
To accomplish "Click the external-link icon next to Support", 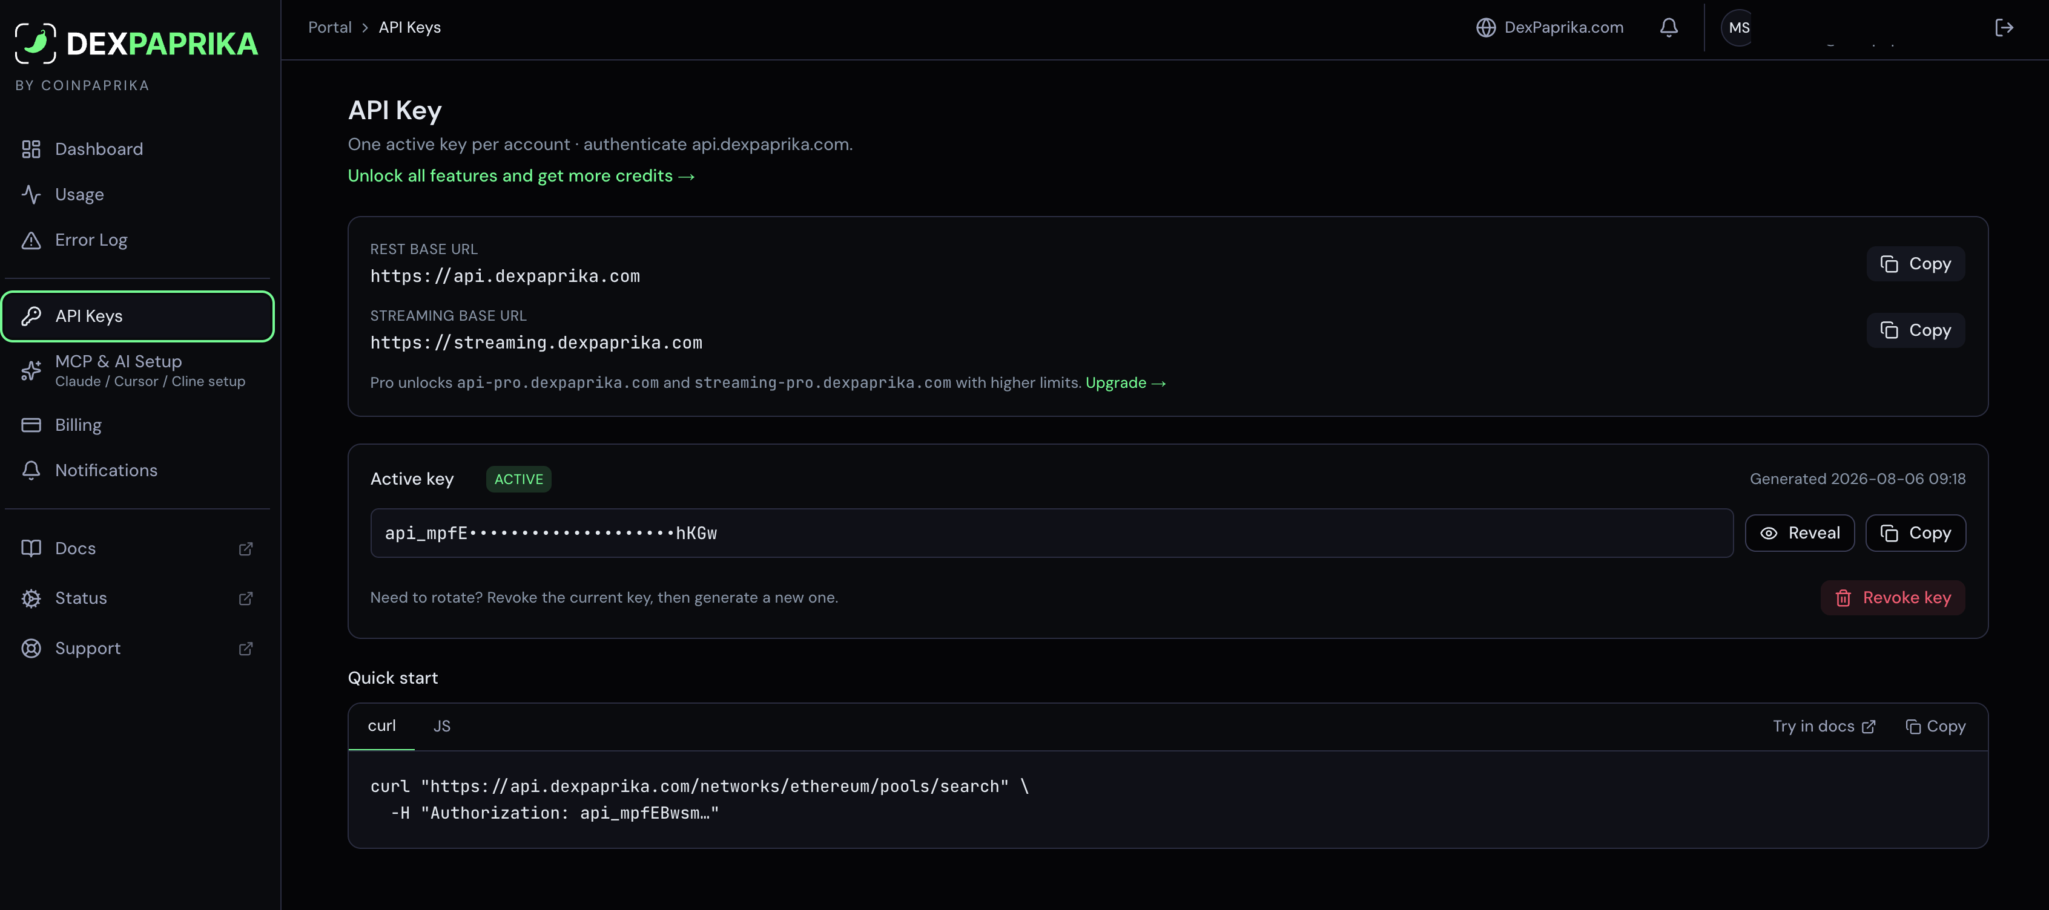I will 246,649.
